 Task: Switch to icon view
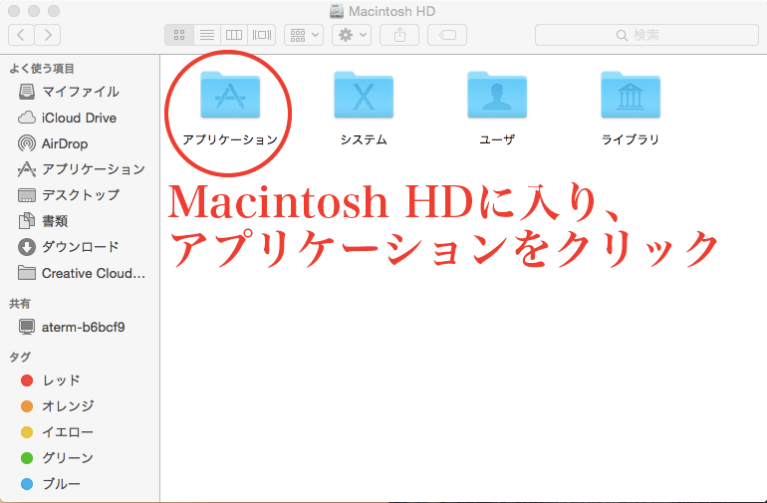tap(179, 35)
